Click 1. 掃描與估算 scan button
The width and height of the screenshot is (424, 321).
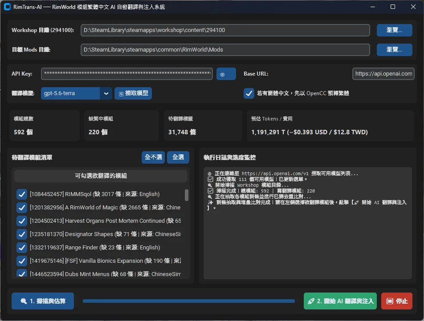pos(43,301)
